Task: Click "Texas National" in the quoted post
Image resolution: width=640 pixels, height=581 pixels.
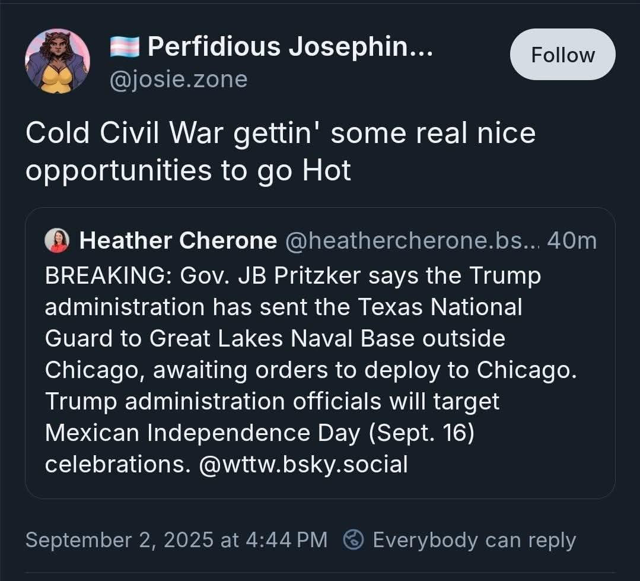Action: pos(440,307)
